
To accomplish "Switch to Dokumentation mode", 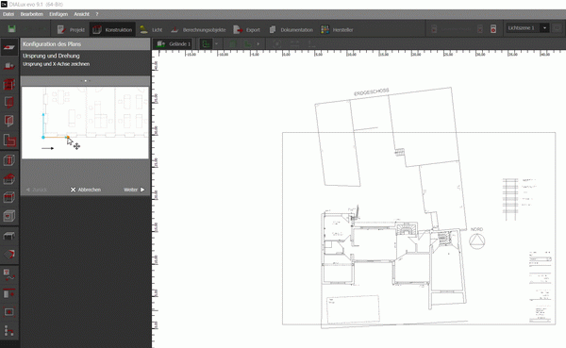I will point(291,29).
